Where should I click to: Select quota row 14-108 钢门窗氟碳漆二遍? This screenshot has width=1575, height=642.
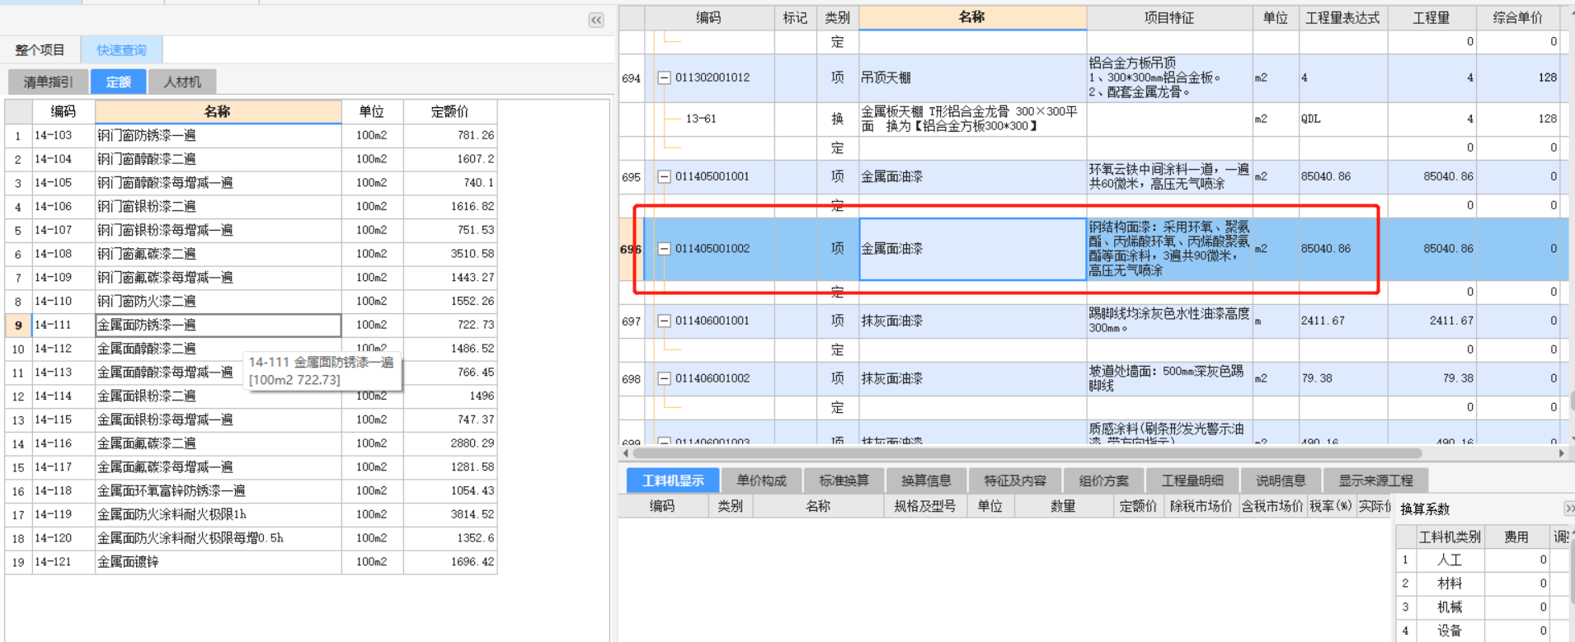251,254
